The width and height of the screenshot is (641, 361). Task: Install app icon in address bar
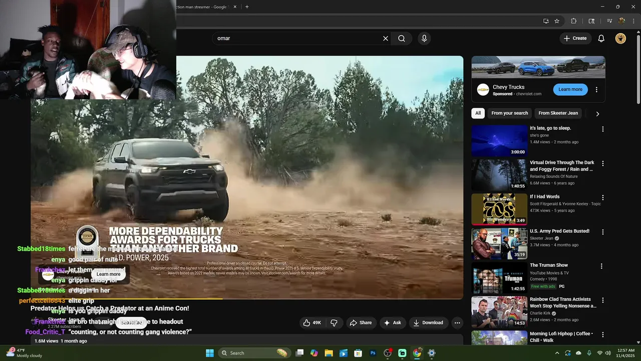coord(546,21)
